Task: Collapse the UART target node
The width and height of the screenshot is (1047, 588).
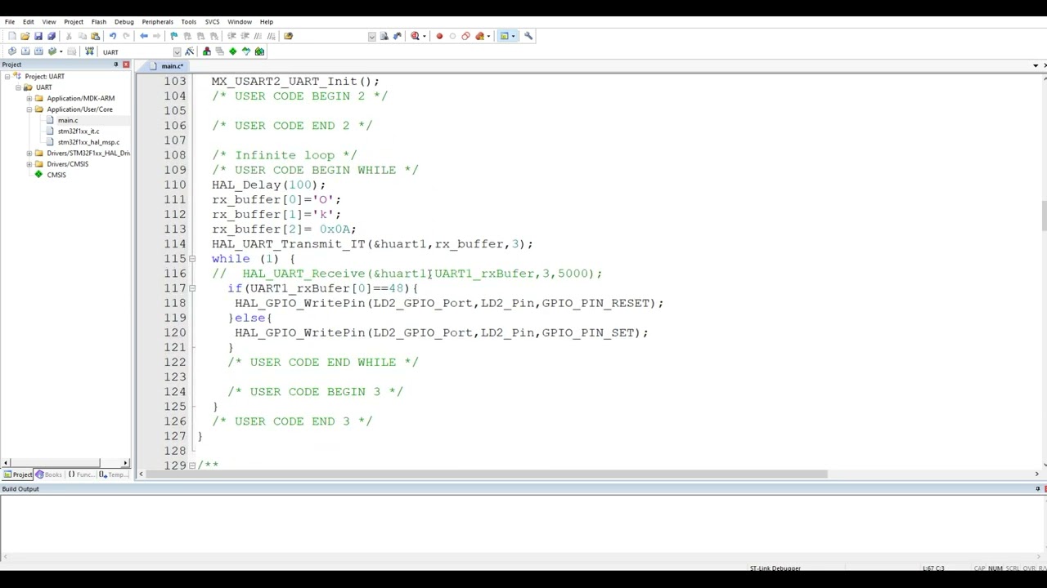Action: 17,87
